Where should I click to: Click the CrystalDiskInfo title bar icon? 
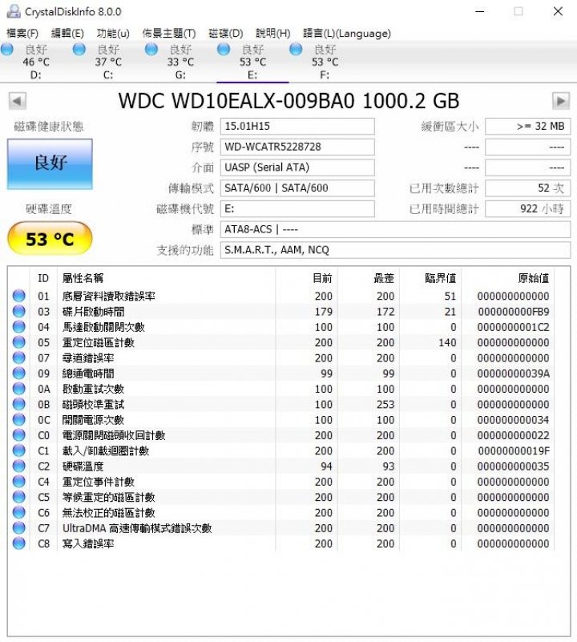14,11
